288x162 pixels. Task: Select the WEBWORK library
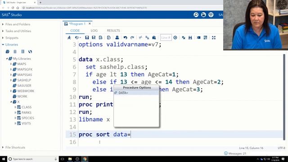(26, 91)
